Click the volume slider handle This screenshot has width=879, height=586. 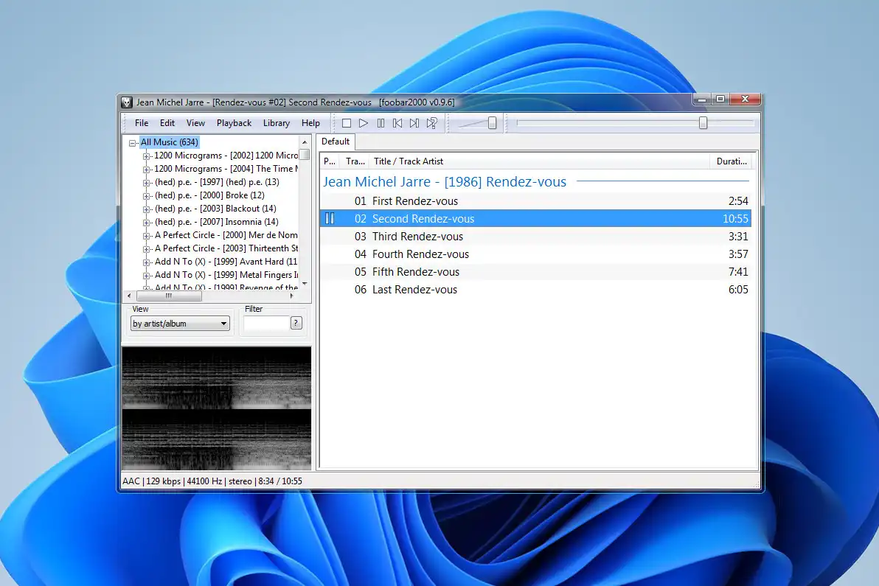tap(492, 123)
